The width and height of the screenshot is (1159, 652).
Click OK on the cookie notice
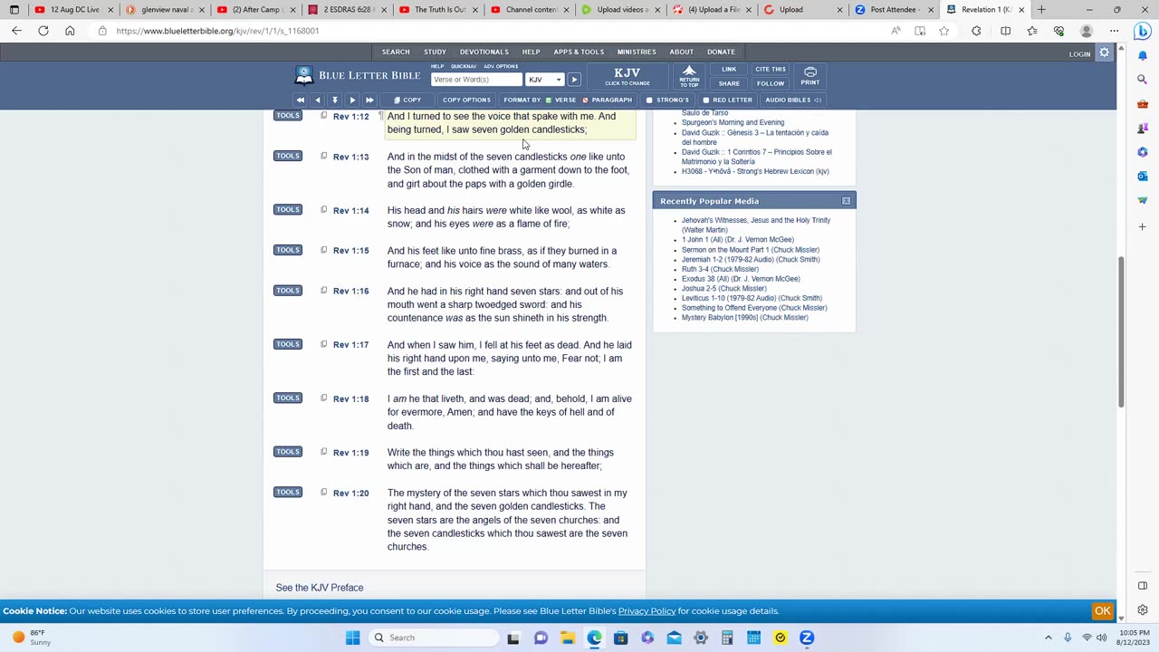(1102, 610)
